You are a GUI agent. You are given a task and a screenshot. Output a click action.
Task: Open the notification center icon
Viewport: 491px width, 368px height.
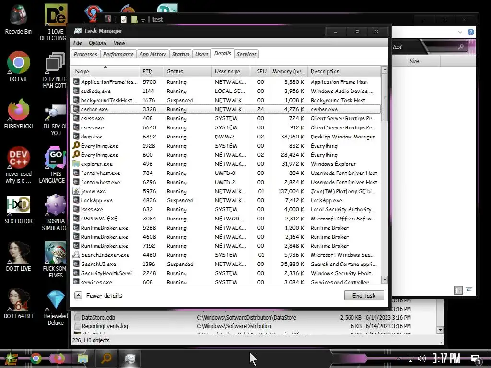(476, 359)
